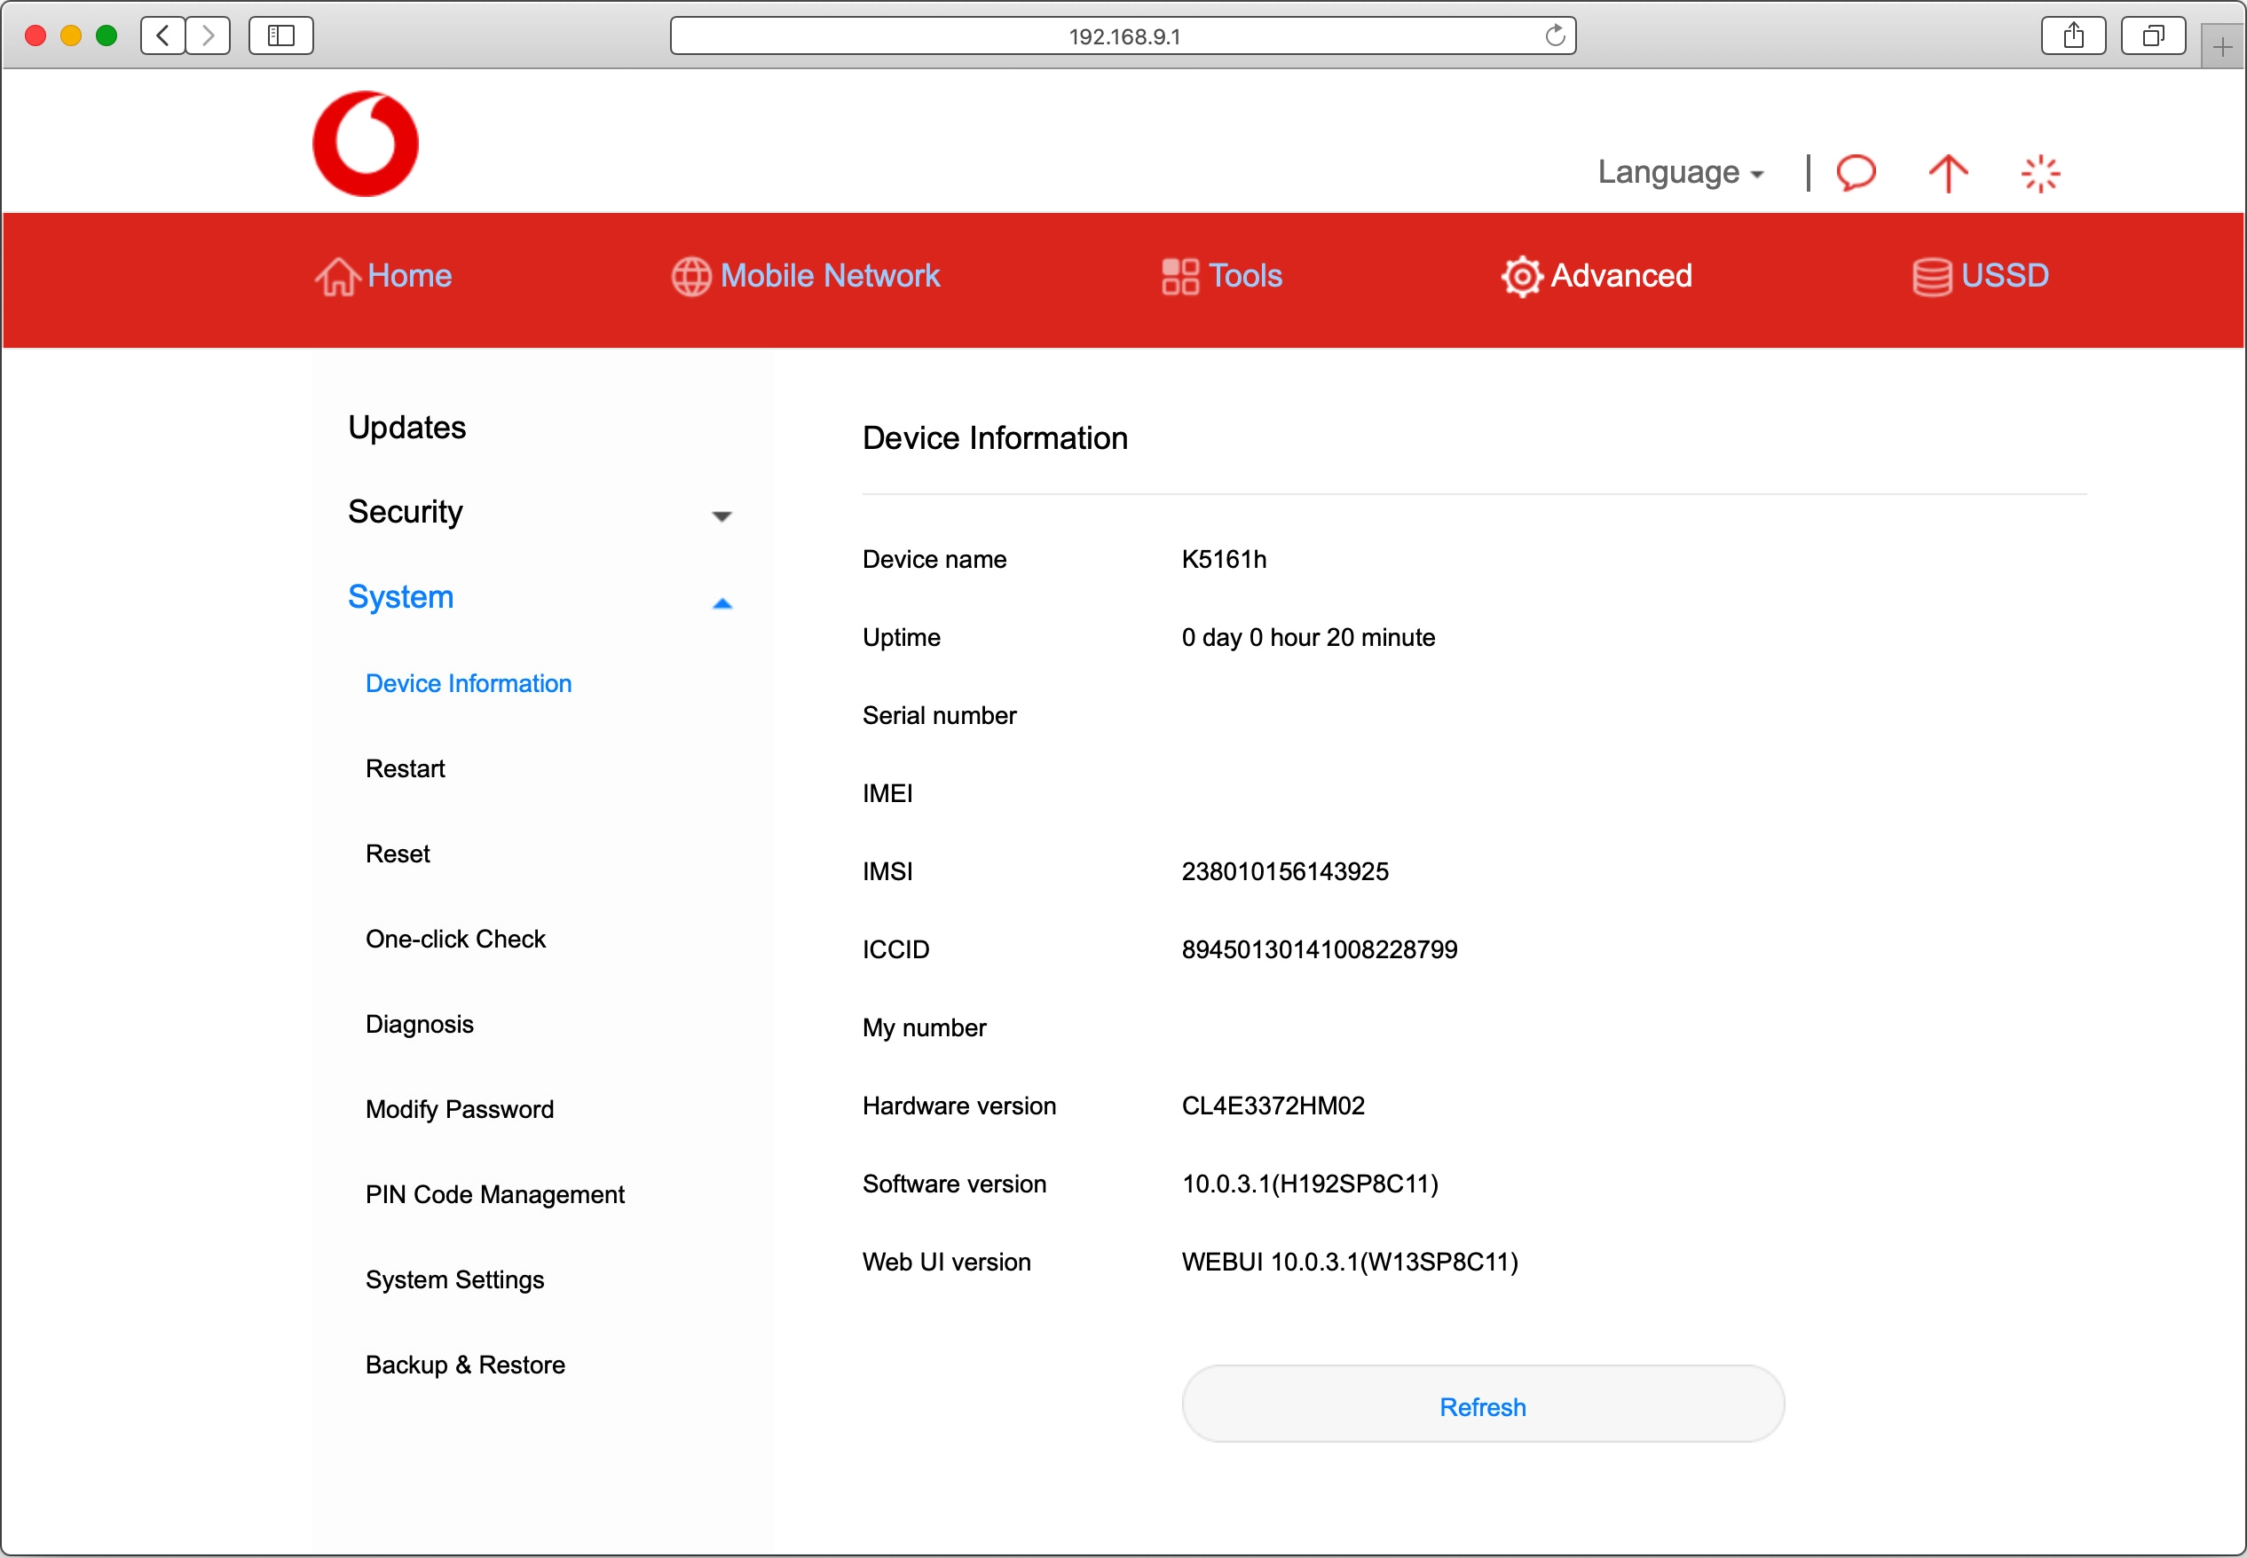
Task: Open the Mobile Network tab
Action: (x=807, y=276)
